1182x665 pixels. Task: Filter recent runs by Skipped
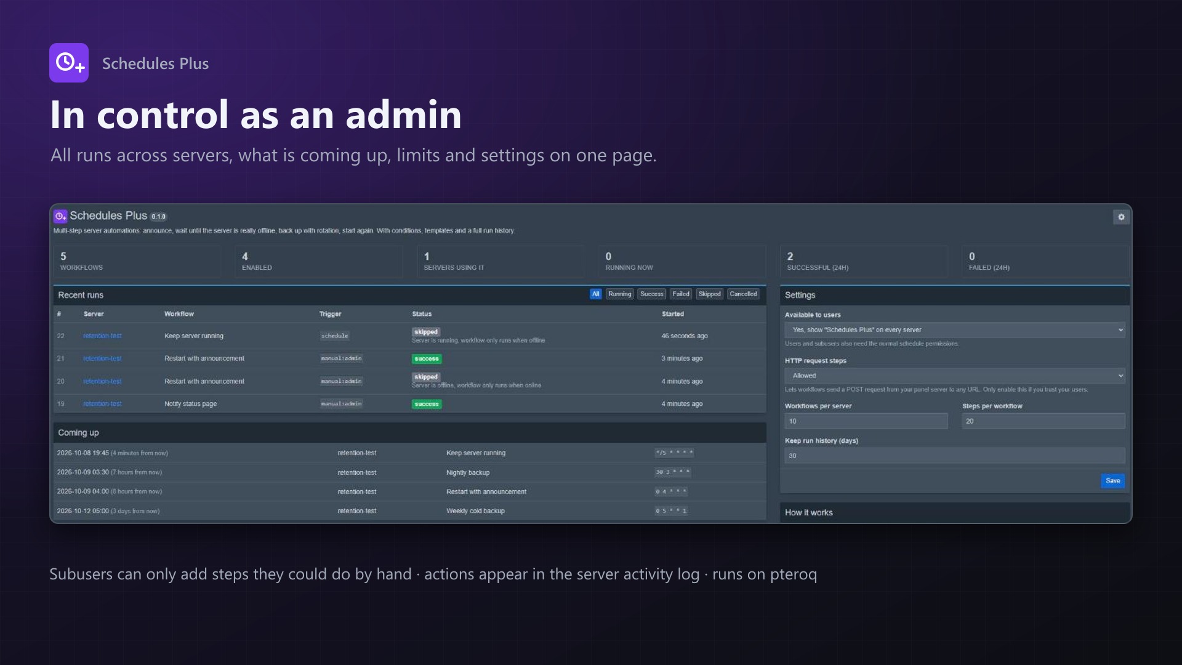click(x=709, y=294)
